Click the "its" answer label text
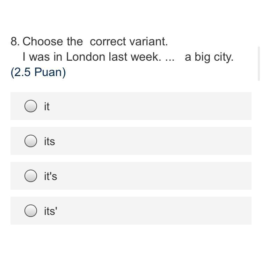 tap(50, 141)
